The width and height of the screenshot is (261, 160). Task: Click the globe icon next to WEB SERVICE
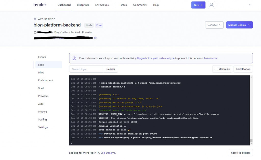(35, 19)
